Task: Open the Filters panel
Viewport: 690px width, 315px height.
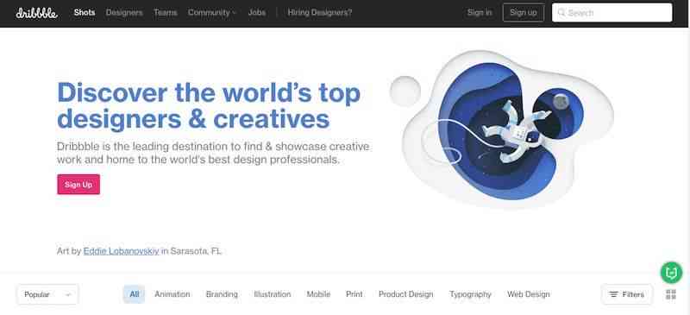Action: tap(627, 294)
